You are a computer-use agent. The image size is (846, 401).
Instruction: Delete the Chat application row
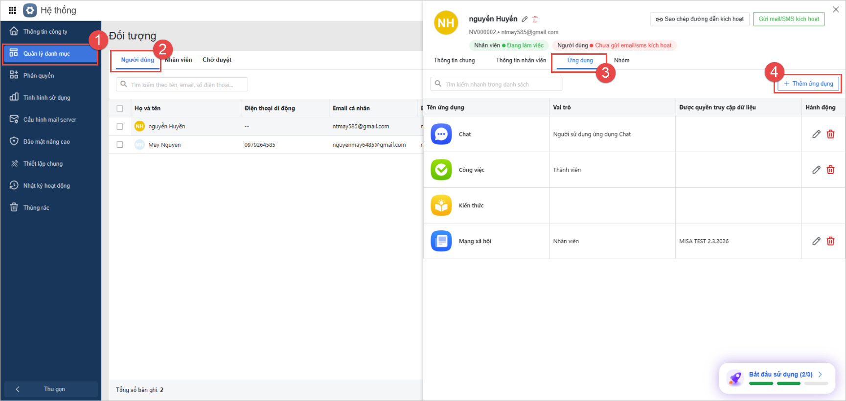[830, 134]
